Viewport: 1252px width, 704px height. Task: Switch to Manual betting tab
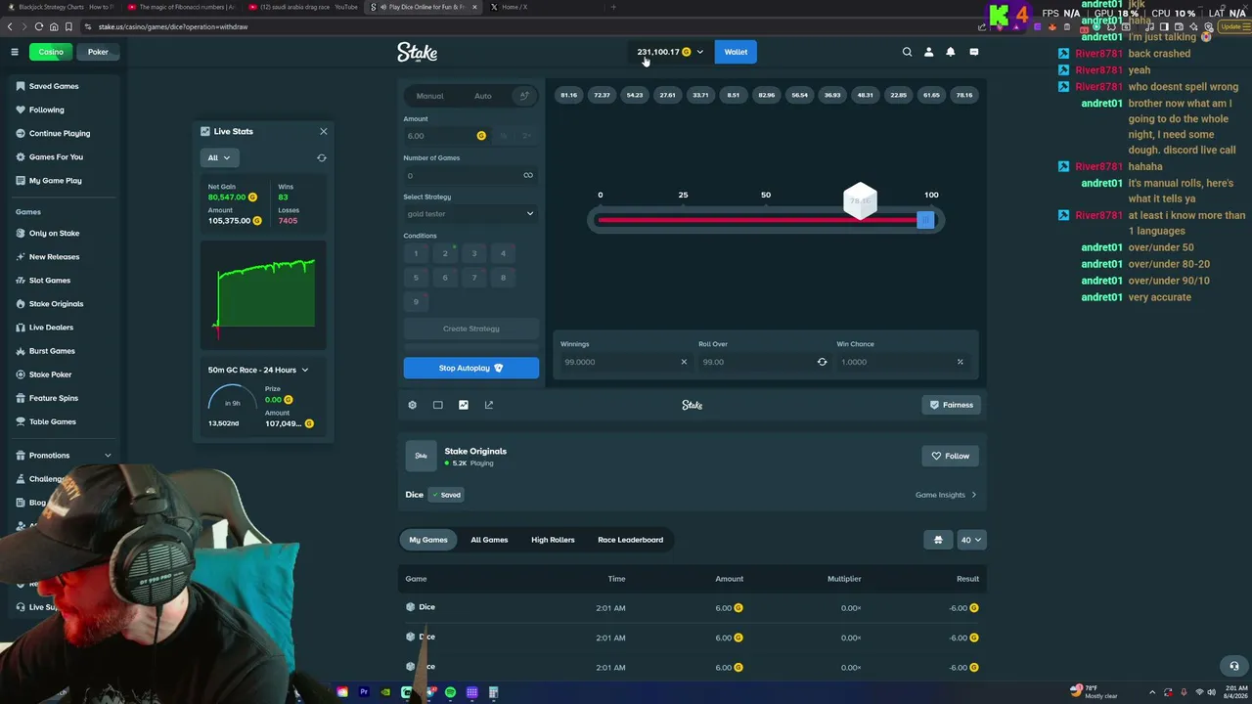pyautogui.click(x=429, y=96)
